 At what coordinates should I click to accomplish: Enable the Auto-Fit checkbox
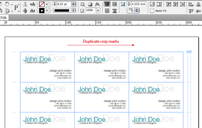coord(152,11)
